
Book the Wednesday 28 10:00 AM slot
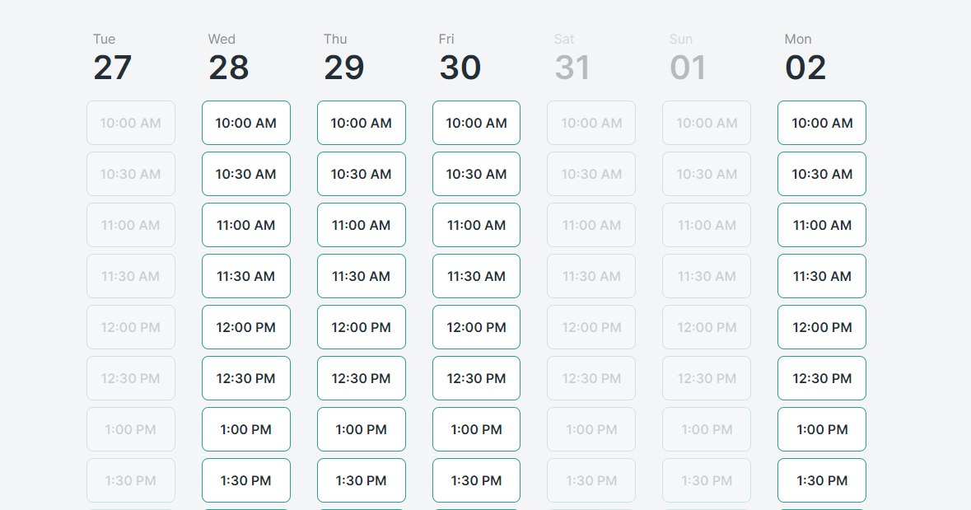(x=246, y=123)
